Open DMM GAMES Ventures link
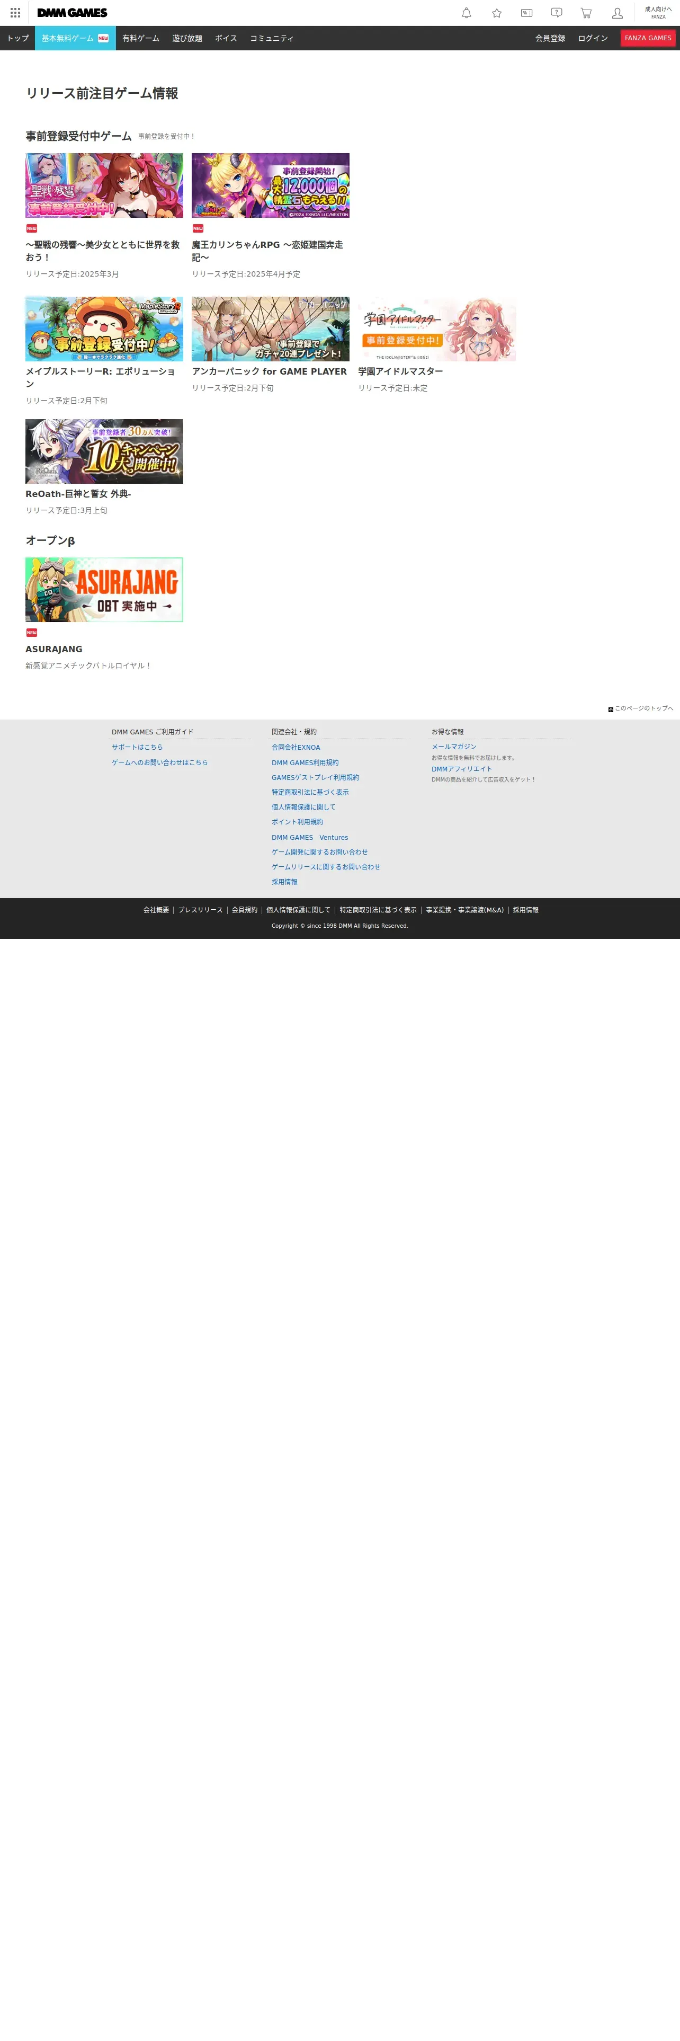The width and height of the screenshot is (680, 2041). pyautogui.click(x=309, y=838)
